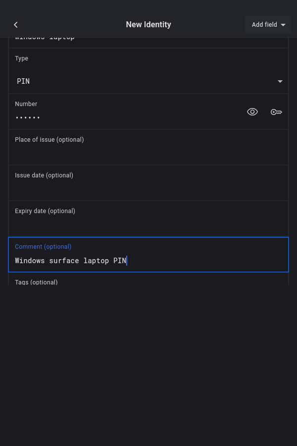
Task: Select the Issue date field
Action: coord(148,188)
